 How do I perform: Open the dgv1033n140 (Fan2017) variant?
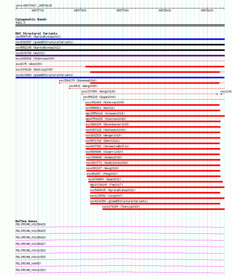pyautogui.click(x=106, y=184)
